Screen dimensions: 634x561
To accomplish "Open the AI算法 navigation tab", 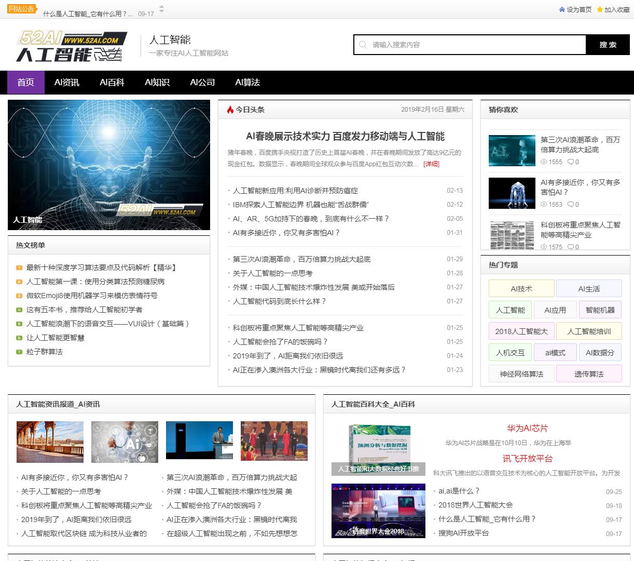I will click(x=247, y=82).
